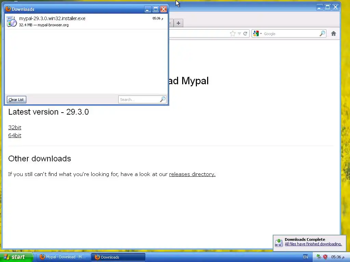Image resolution: width=350 pixels, height=262 pixels.
Task: Maximize the browser window
Action: pyautogui.click(x=327, y=8)
